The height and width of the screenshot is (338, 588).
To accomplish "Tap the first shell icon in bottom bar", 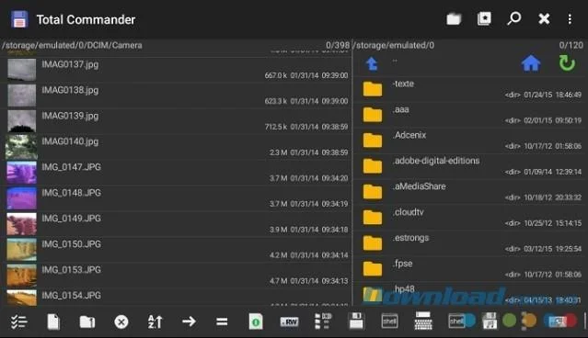I will click(389, 321).
